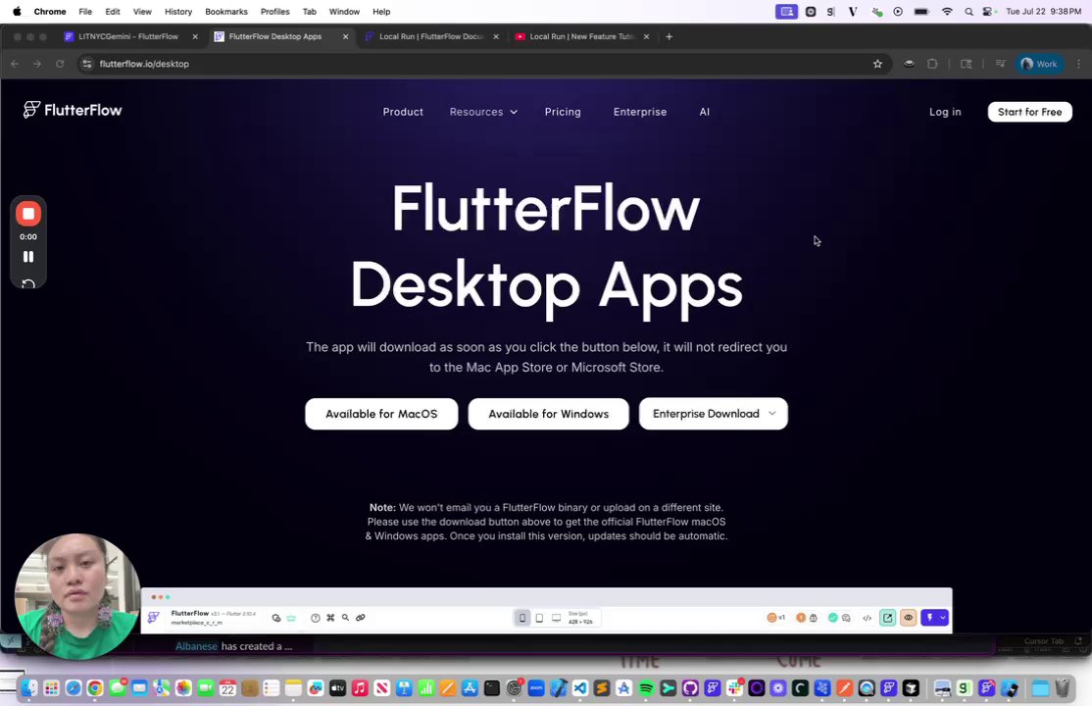1092x706 pixels.
Task: Click the Spotlight search icon in menu bar
Action: tap(968, 12)
